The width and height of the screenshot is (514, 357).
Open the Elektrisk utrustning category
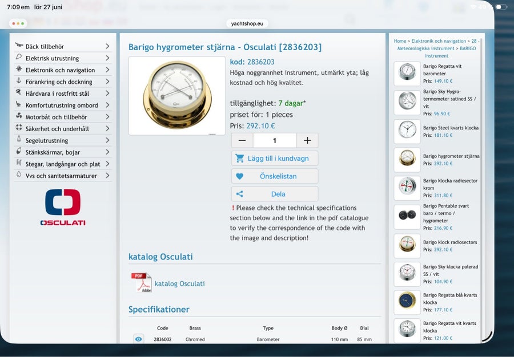(63, 58)
